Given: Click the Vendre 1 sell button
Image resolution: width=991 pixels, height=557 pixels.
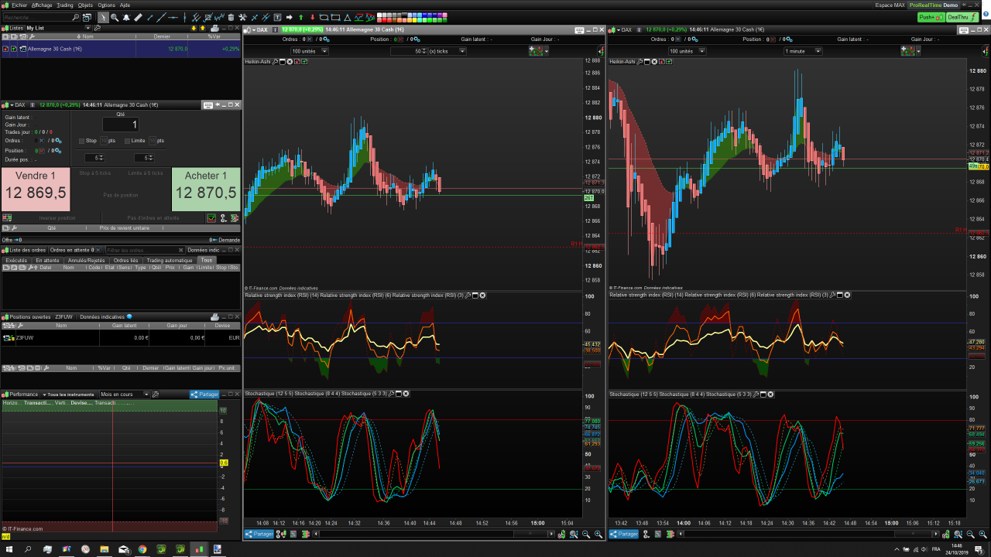Looking at the screenshot, I should [36, 189].
